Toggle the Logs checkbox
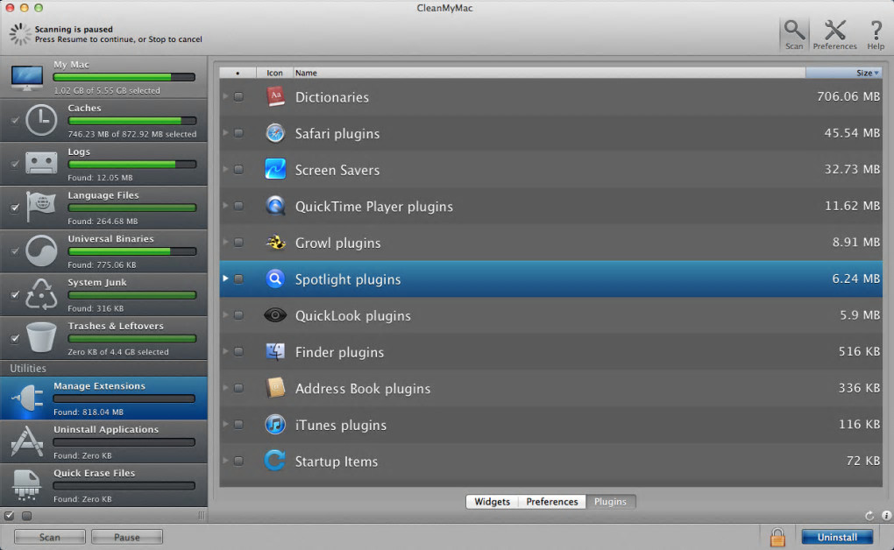This screenshot has height=550, width=894. (15, 164)
